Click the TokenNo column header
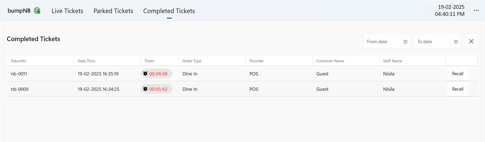Viewport: 485px width, 142px height. click(x=18, y=61)
